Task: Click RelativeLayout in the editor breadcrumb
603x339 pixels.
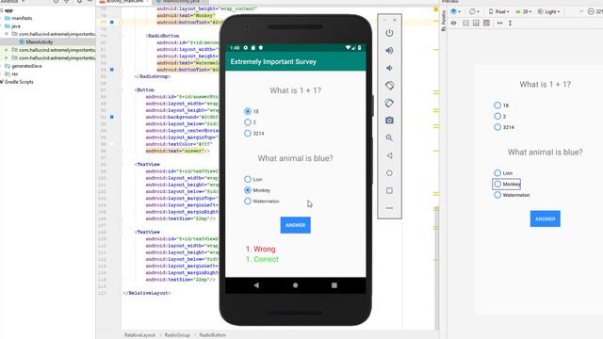Action: click(x=139, y=335)
